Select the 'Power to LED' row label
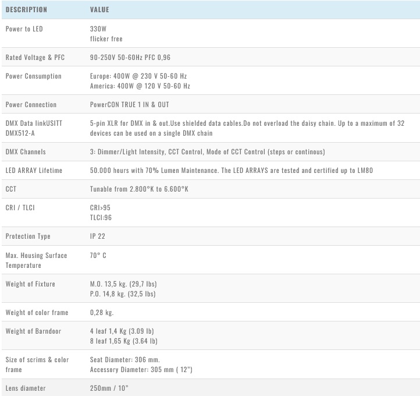Image resolution: width=420 pixels, height=396 pixels. 24,29
